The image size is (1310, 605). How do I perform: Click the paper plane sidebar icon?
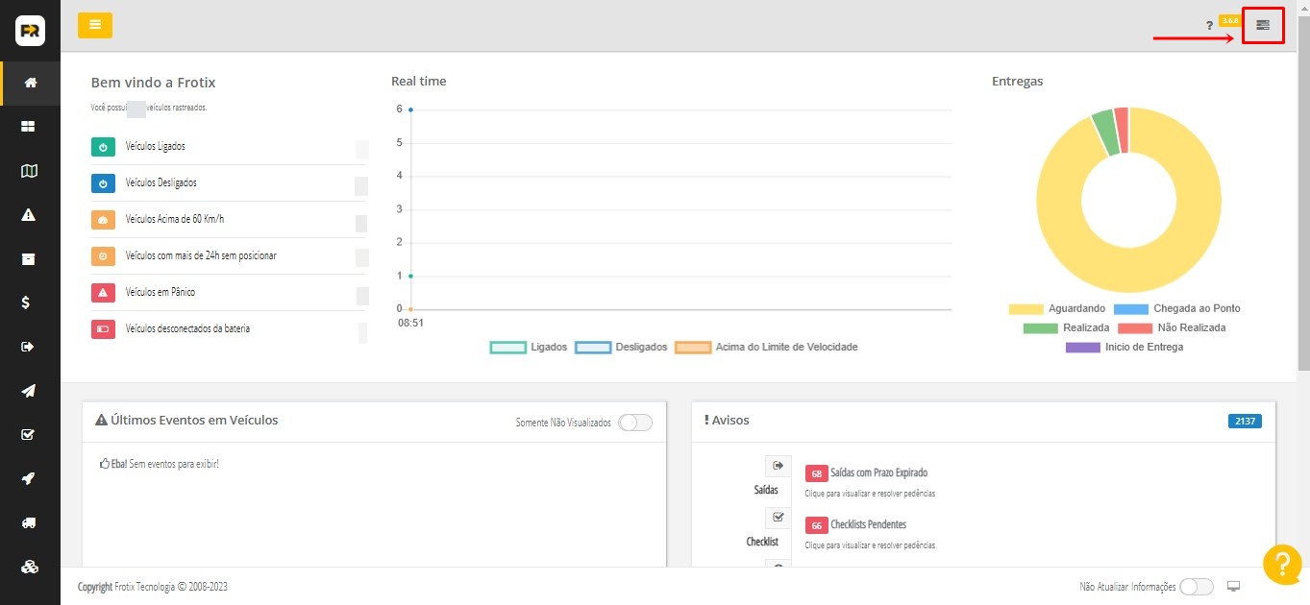point(29,391)
